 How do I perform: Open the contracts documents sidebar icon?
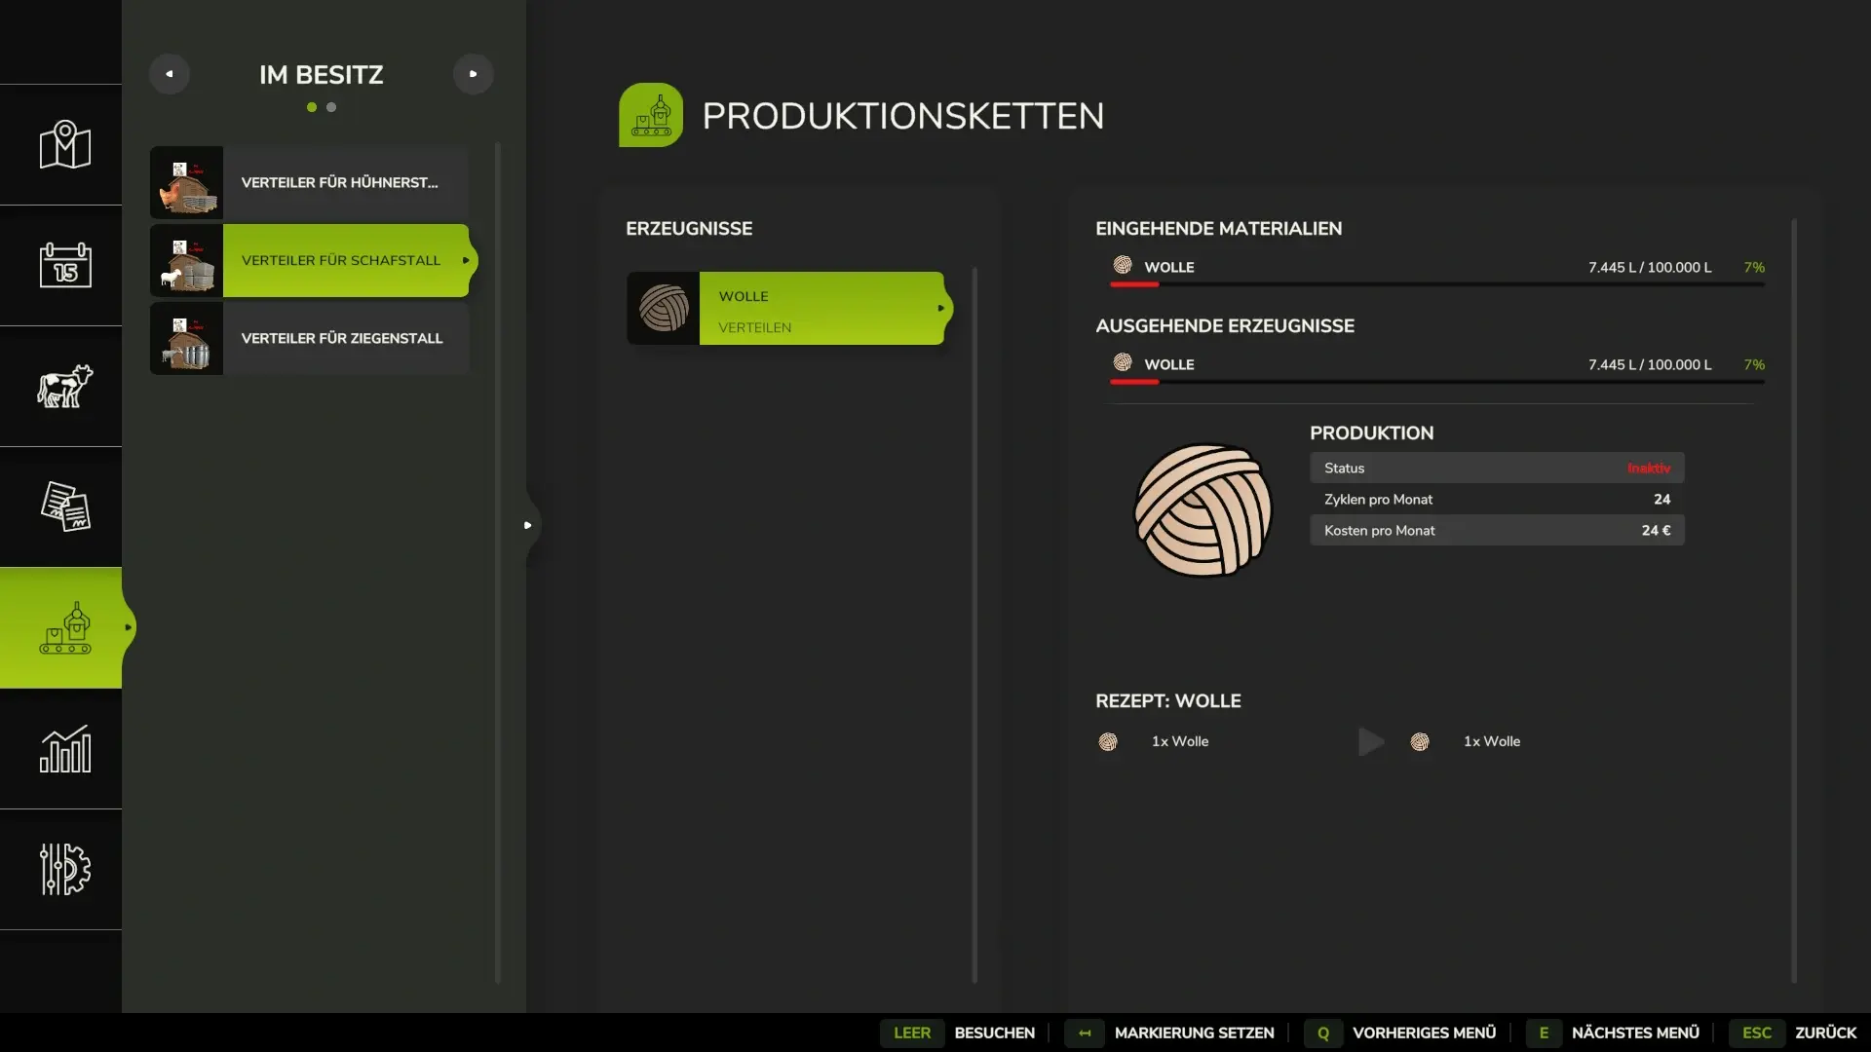64,507
